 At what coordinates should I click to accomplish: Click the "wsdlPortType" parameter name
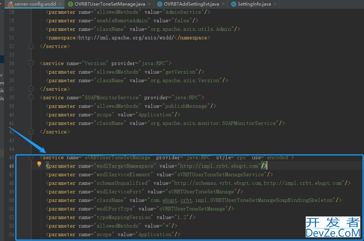click(x=115, y=209)
